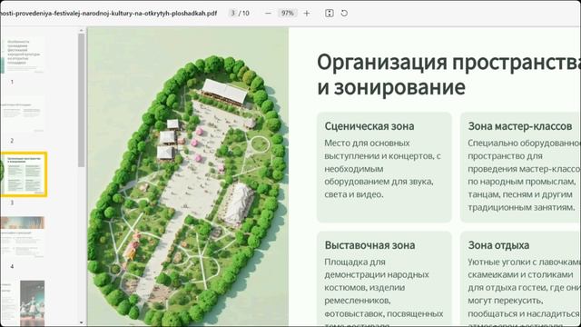Edit the current page number field
Screen dimensions: 581x327
pos(232,14)
